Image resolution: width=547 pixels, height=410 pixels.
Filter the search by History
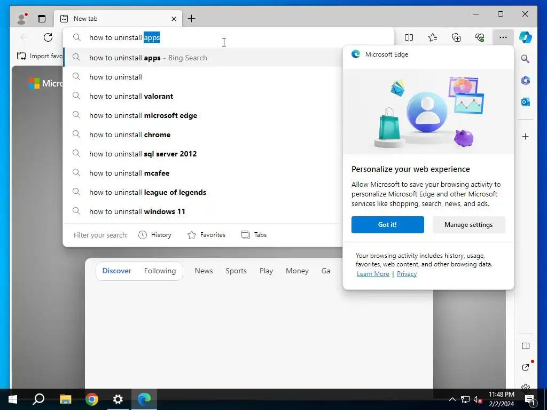point(155,235)
